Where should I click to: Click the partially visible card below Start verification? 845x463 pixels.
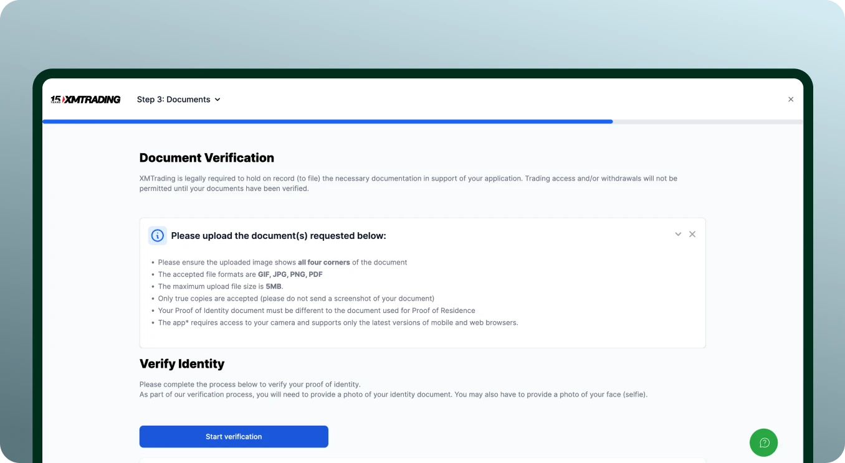[422, 461]
